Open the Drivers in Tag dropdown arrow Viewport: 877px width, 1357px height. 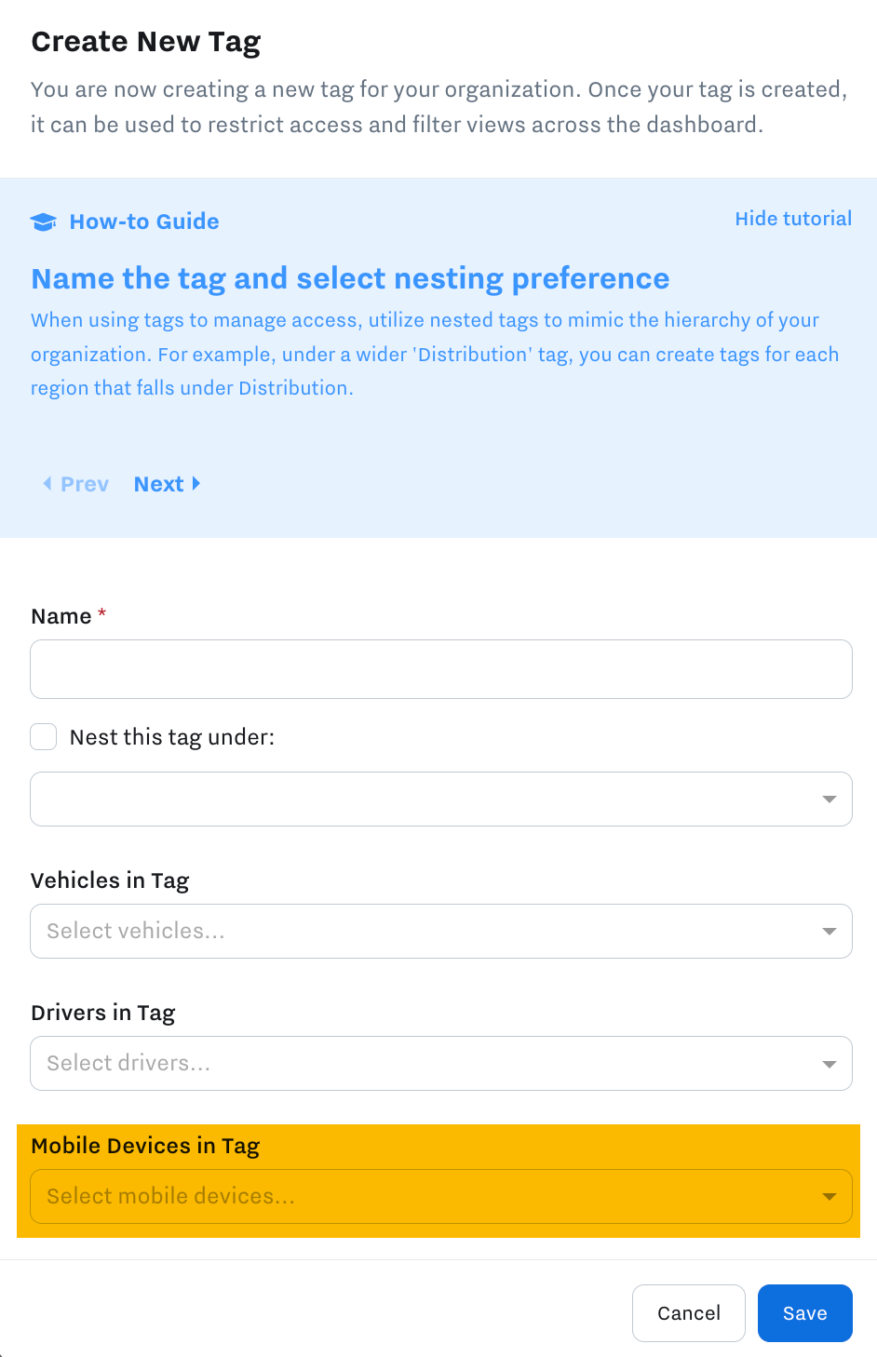tap(829, 1063)
